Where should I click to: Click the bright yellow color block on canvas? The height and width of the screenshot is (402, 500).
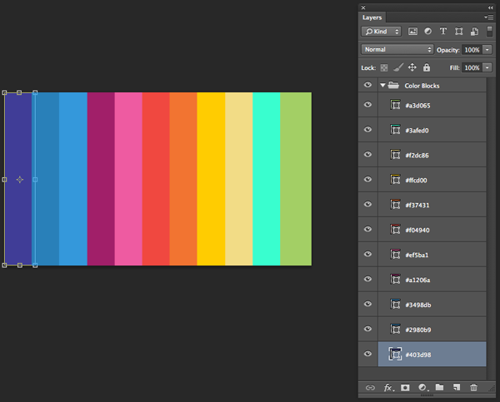click(x=211, y=179)
